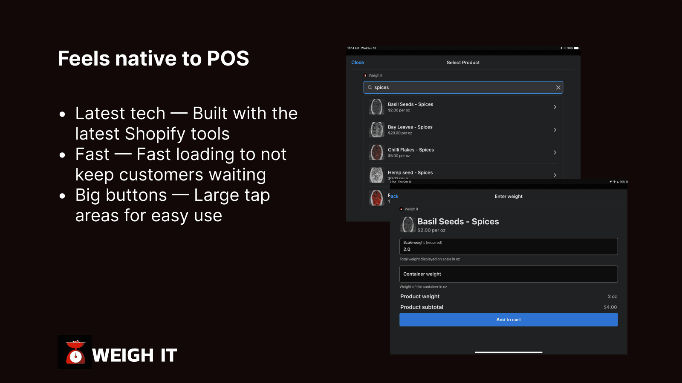Screen dimensions: 682x383
Task: Click the Weigh It scale logo icon
Action: [75, 352]
